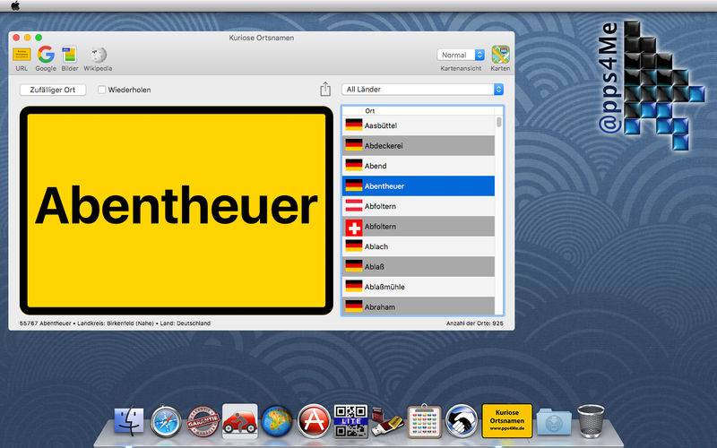The image size is (717, 448).
Task: Select Abfoltern with the Swiss flag
Action: pyautogui.click(x=419, y=227)
